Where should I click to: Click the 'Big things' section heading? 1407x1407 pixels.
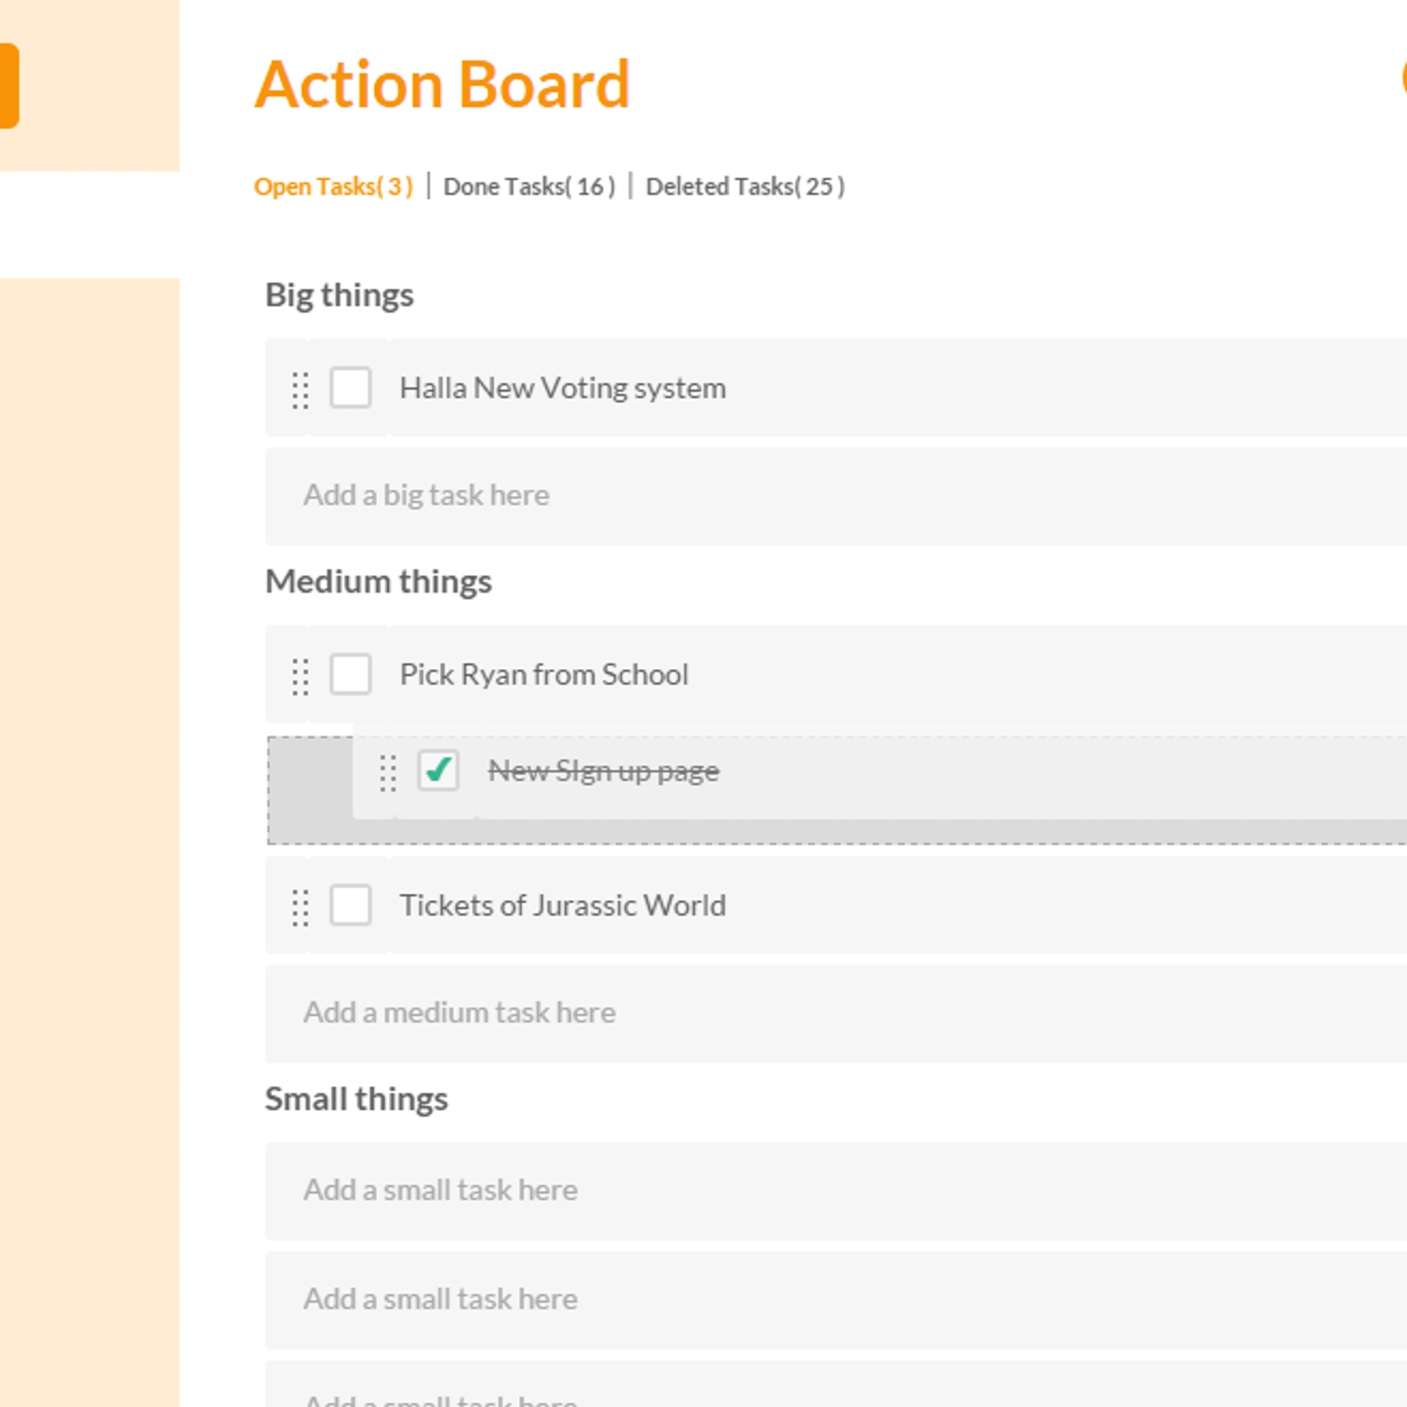[x=339, y=295]
